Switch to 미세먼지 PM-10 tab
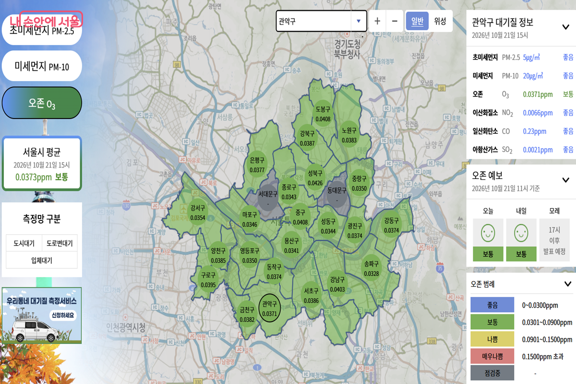Viewport: 576px width, 384px height. [x=42, y=66]
